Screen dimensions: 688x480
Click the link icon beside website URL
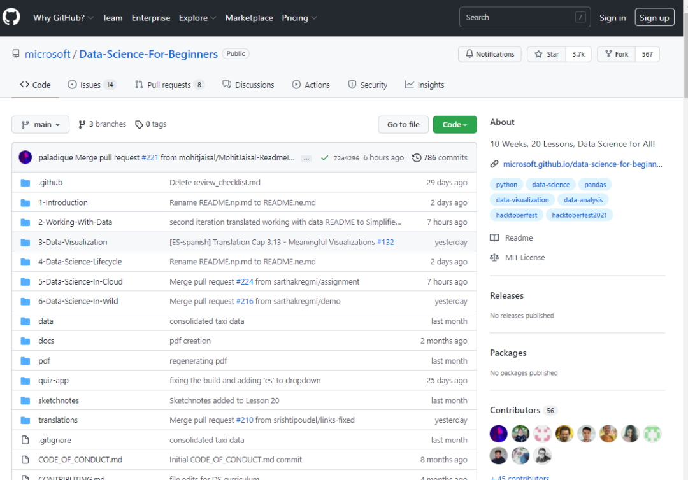[494, 164]
